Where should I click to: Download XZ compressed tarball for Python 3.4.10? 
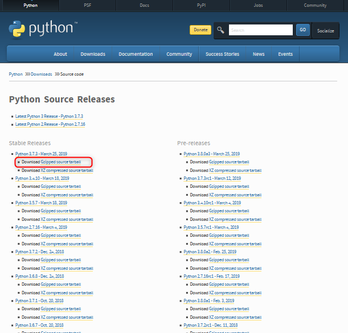(67, 195)
